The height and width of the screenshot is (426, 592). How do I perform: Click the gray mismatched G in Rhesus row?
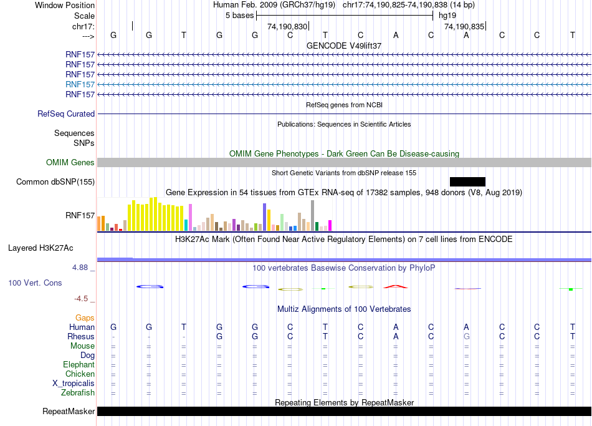(467, 336)
